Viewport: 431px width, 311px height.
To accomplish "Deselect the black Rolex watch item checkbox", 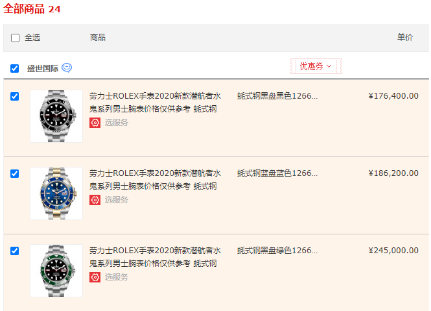I will pyautogui.click(x=14, y=96).
